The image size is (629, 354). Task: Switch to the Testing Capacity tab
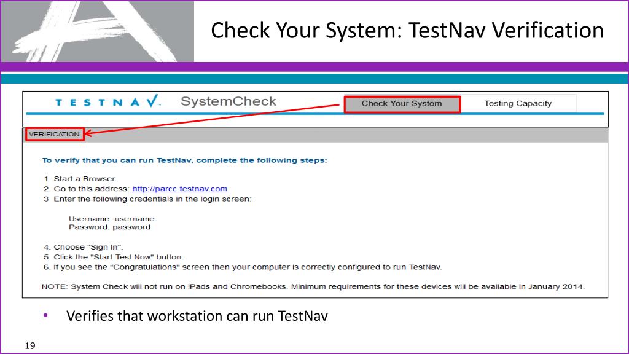[518, 103]
